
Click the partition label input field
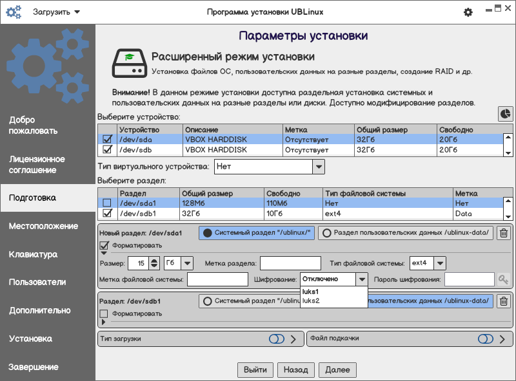pyautogui.click(x=290, y=263)
